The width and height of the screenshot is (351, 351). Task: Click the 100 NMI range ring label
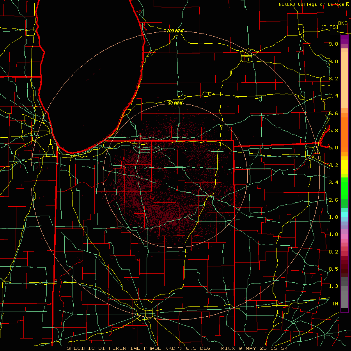(175, 31)
